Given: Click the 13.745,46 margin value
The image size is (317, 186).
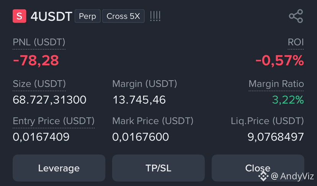Looking at the screenshot, I should coord(139,100).
